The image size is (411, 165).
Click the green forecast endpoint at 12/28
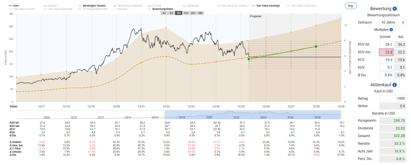[x=316, y=47]
